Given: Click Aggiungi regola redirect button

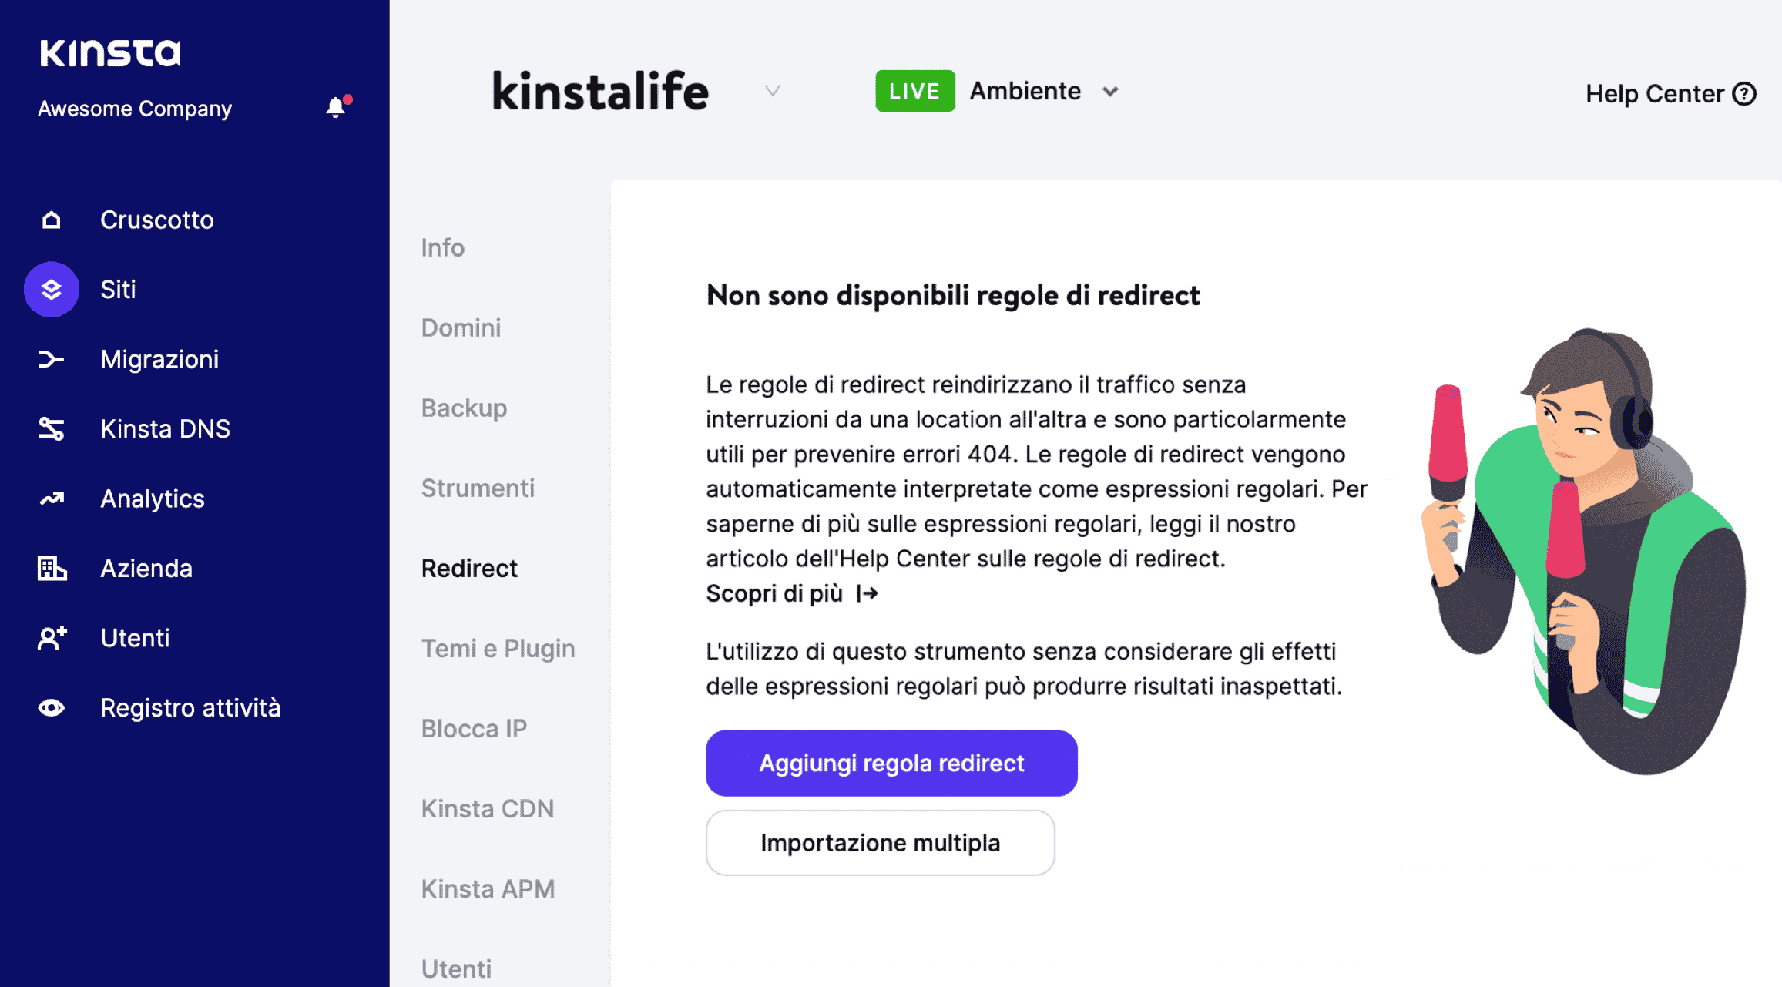Looking at the screenshot, I should coord(891,763).
